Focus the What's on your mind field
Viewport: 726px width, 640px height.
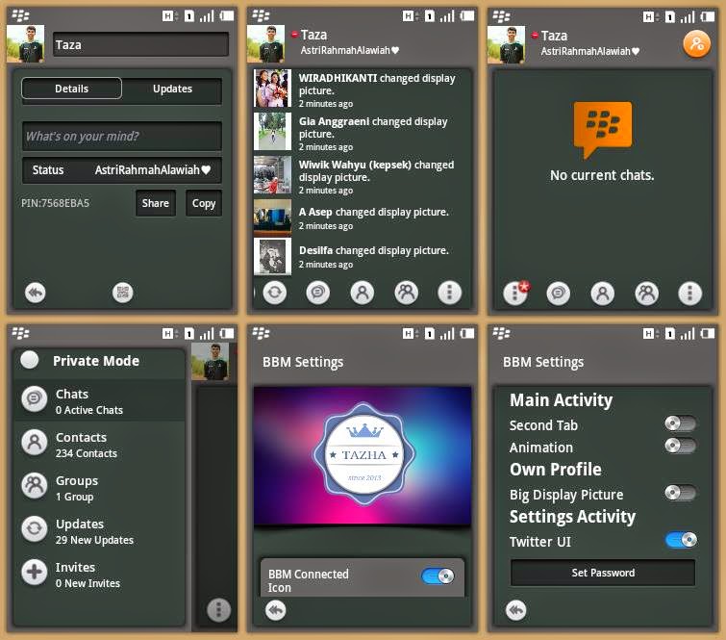pyautogui.click(x=122, y=137)
